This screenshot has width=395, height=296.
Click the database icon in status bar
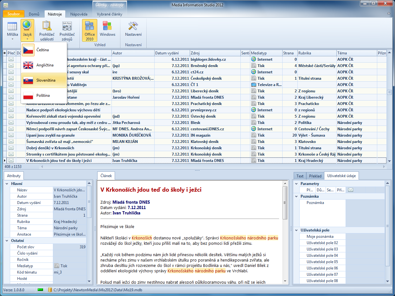coord(50,290)
